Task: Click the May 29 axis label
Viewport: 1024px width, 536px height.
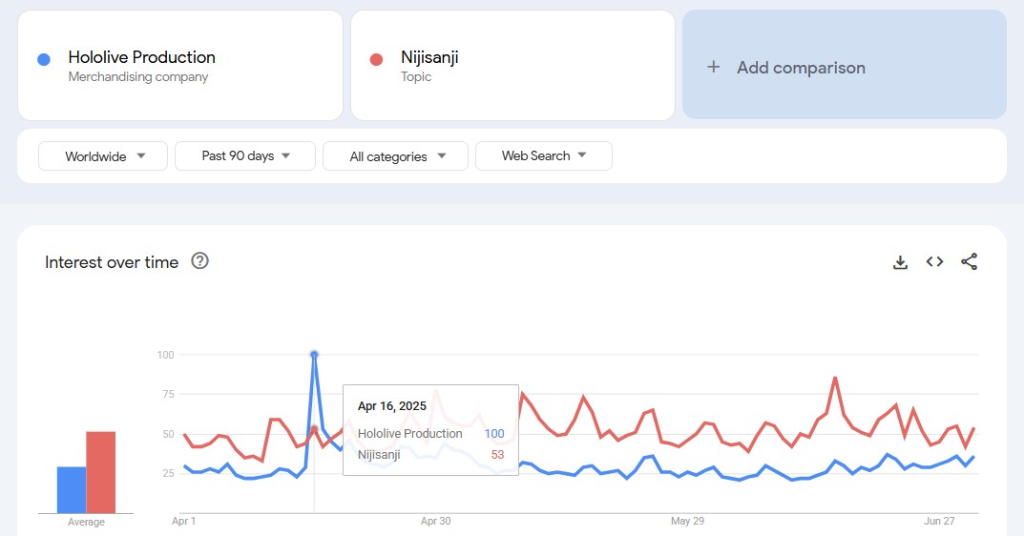Action: click(x=688, y=521)
